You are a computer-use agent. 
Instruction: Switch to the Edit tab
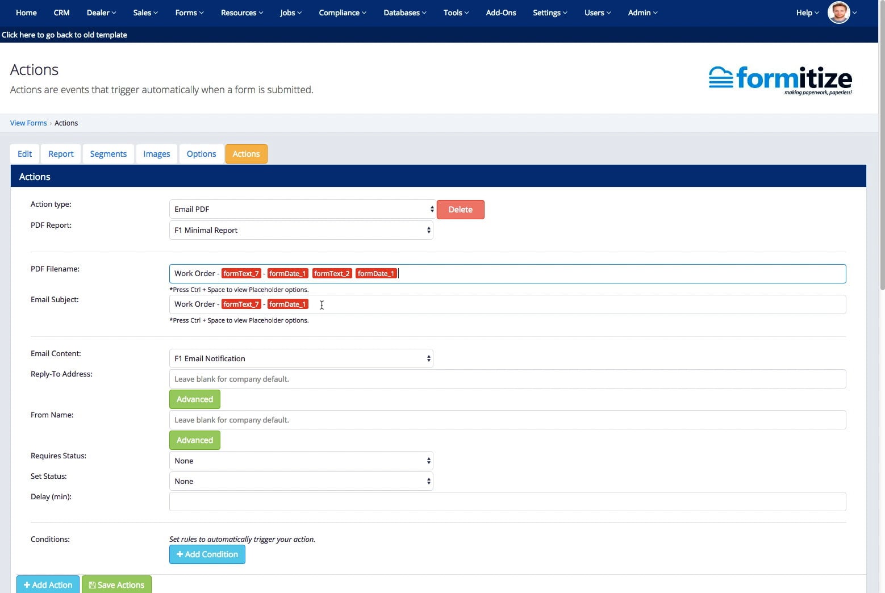pos(24,154)
